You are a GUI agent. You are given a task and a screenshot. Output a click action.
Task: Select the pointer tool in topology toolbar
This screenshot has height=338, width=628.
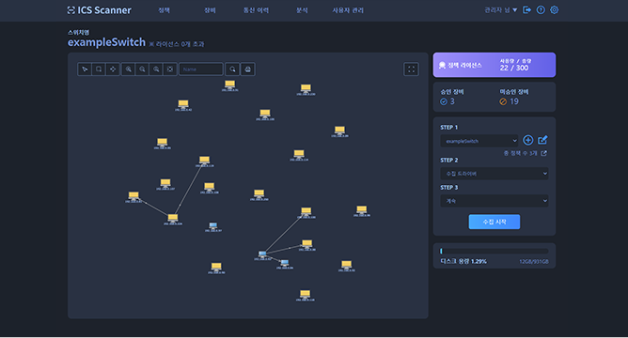(85, 69)
